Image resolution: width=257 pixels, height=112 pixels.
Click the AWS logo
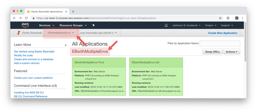pos(25,25)
